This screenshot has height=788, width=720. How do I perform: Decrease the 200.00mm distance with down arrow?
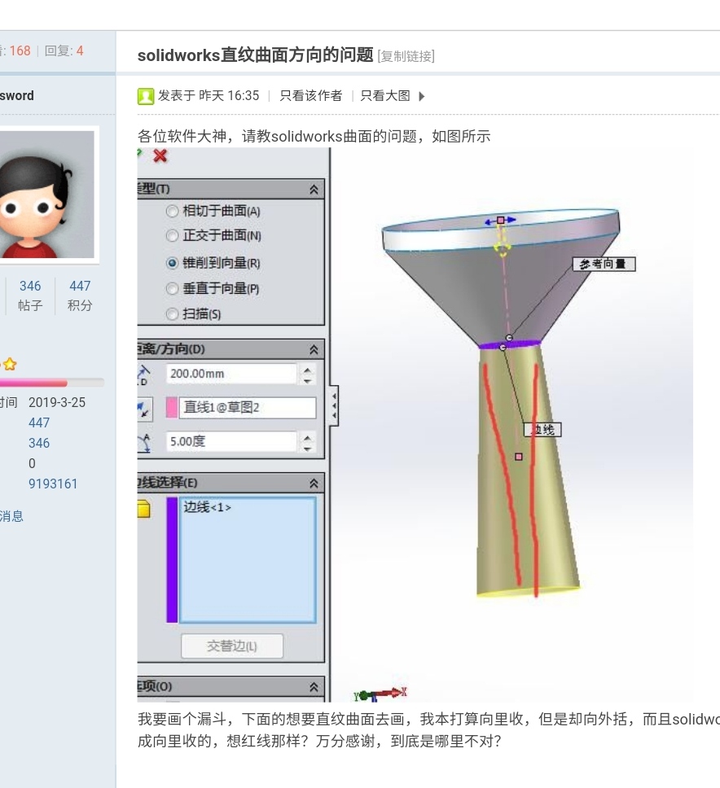(x=308, y=380)
